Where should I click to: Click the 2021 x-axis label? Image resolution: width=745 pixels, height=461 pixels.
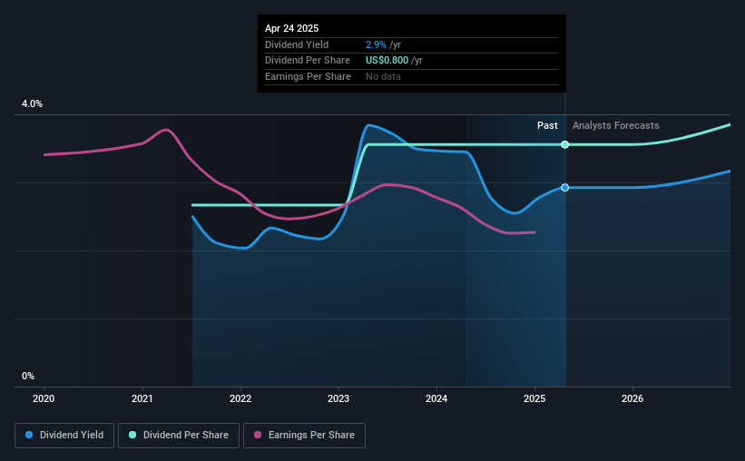(x=142, y=398)
